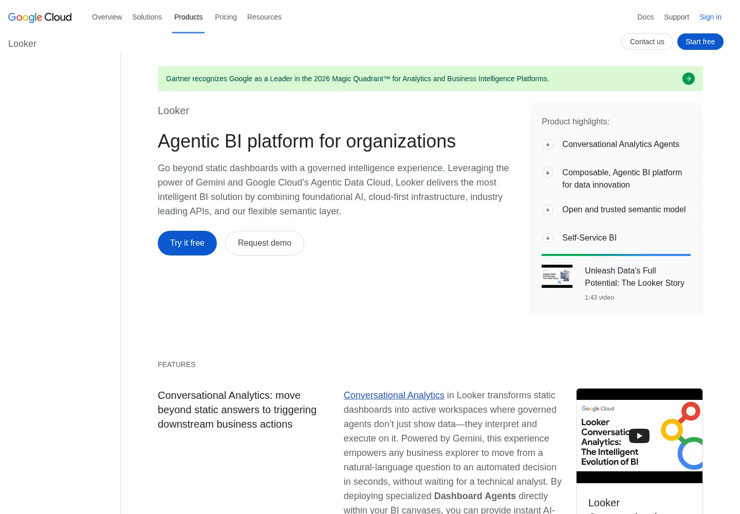Open the Conversational Analytics hyperlink
Image resolution: width=740 pixels, height=514 pixels.
click(394, 395)
